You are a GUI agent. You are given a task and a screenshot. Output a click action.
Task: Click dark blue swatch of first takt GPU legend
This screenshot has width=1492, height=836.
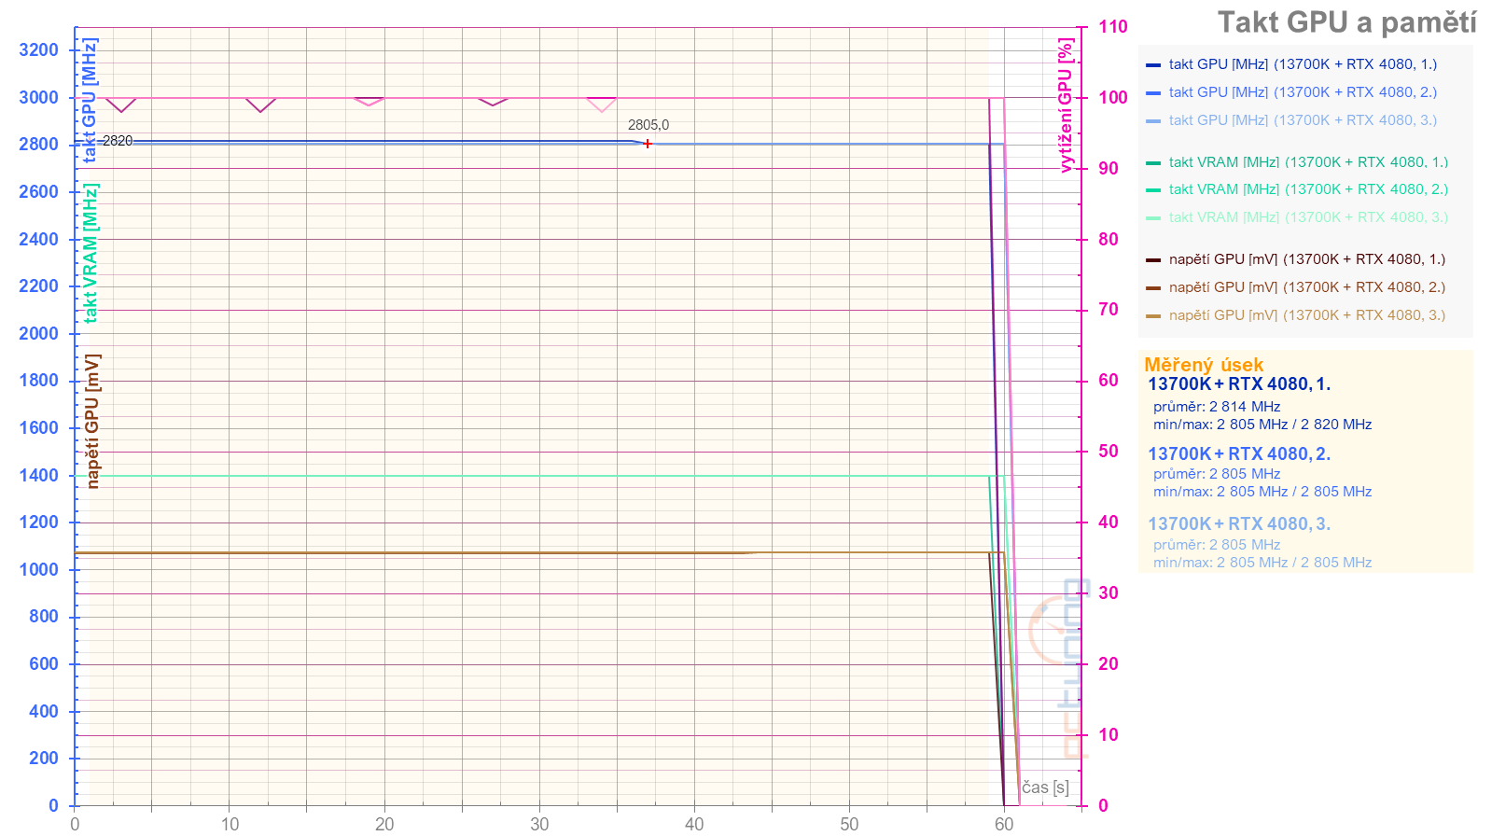tap(1153, 65)
